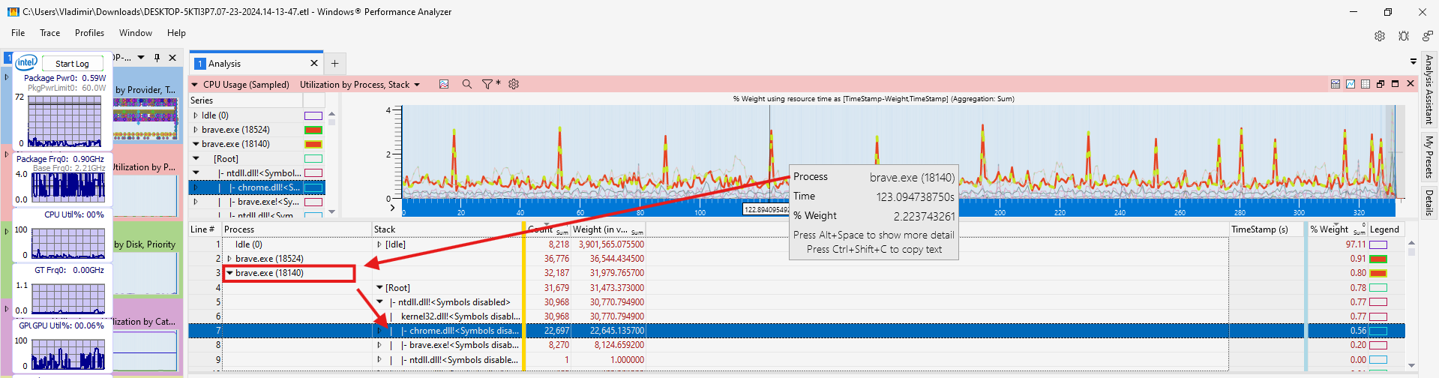The image size is (1439, 378).
Task: Pin the Graph Explorer panel
Action: (157, 58)
